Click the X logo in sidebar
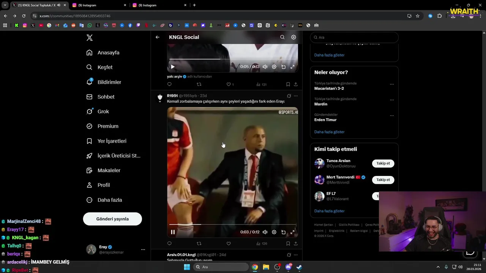Screen dimensions: 486x273 pos(89,38)
